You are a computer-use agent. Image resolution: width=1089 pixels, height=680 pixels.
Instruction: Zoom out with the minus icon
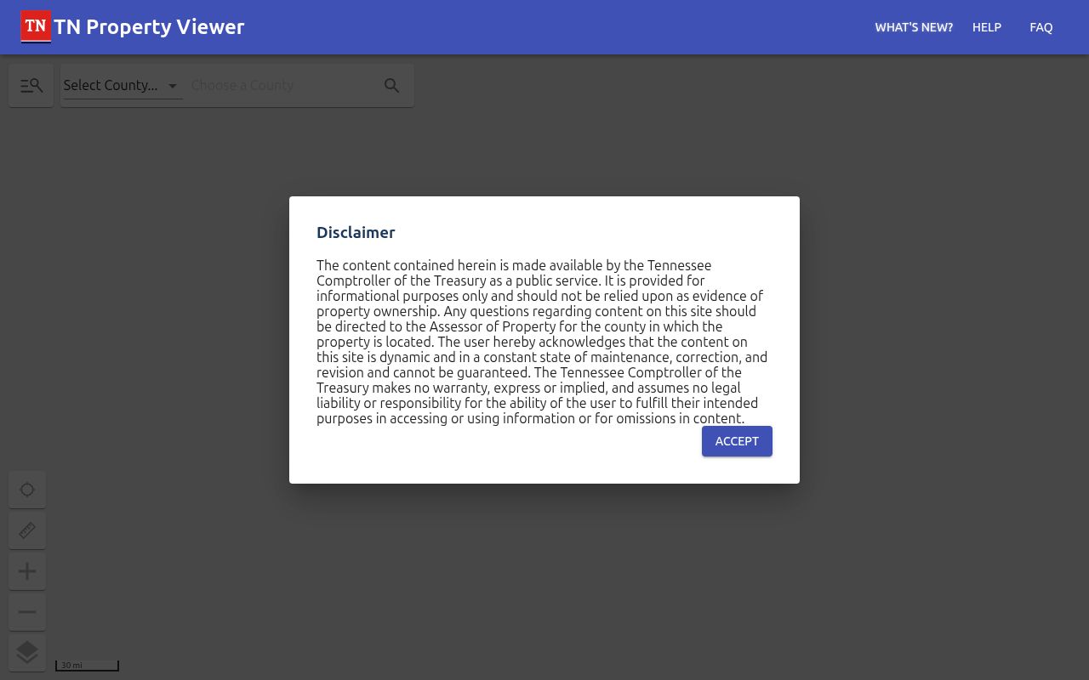[27, 612]
